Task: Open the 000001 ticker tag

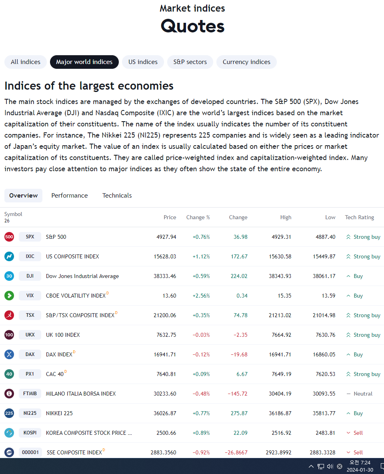Action: (x=30, y=452)
